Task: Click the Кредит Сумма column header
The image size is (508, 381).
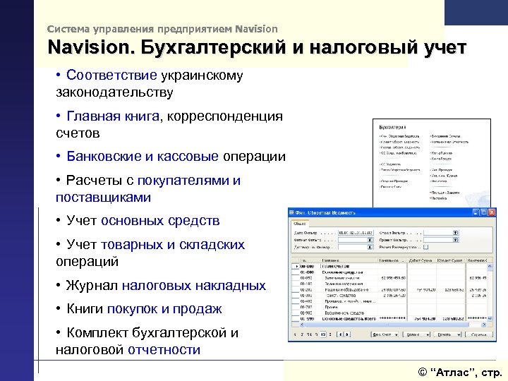Action: pos(450,260)
